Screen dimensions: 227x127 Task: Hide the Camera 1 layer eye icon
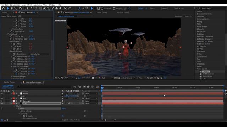2,101
